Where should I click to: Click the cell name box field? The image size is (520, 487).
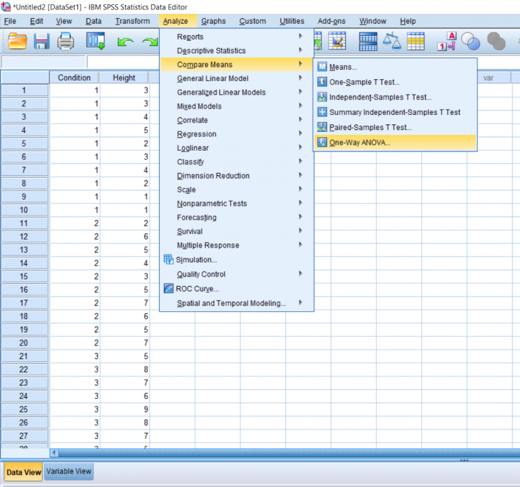(43, 62)
